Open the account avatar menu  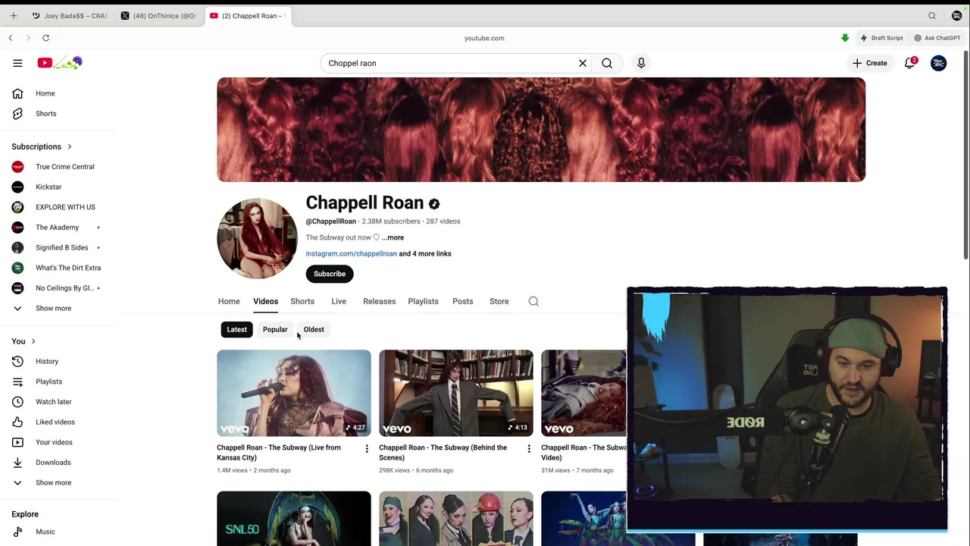tap(938, 63)
